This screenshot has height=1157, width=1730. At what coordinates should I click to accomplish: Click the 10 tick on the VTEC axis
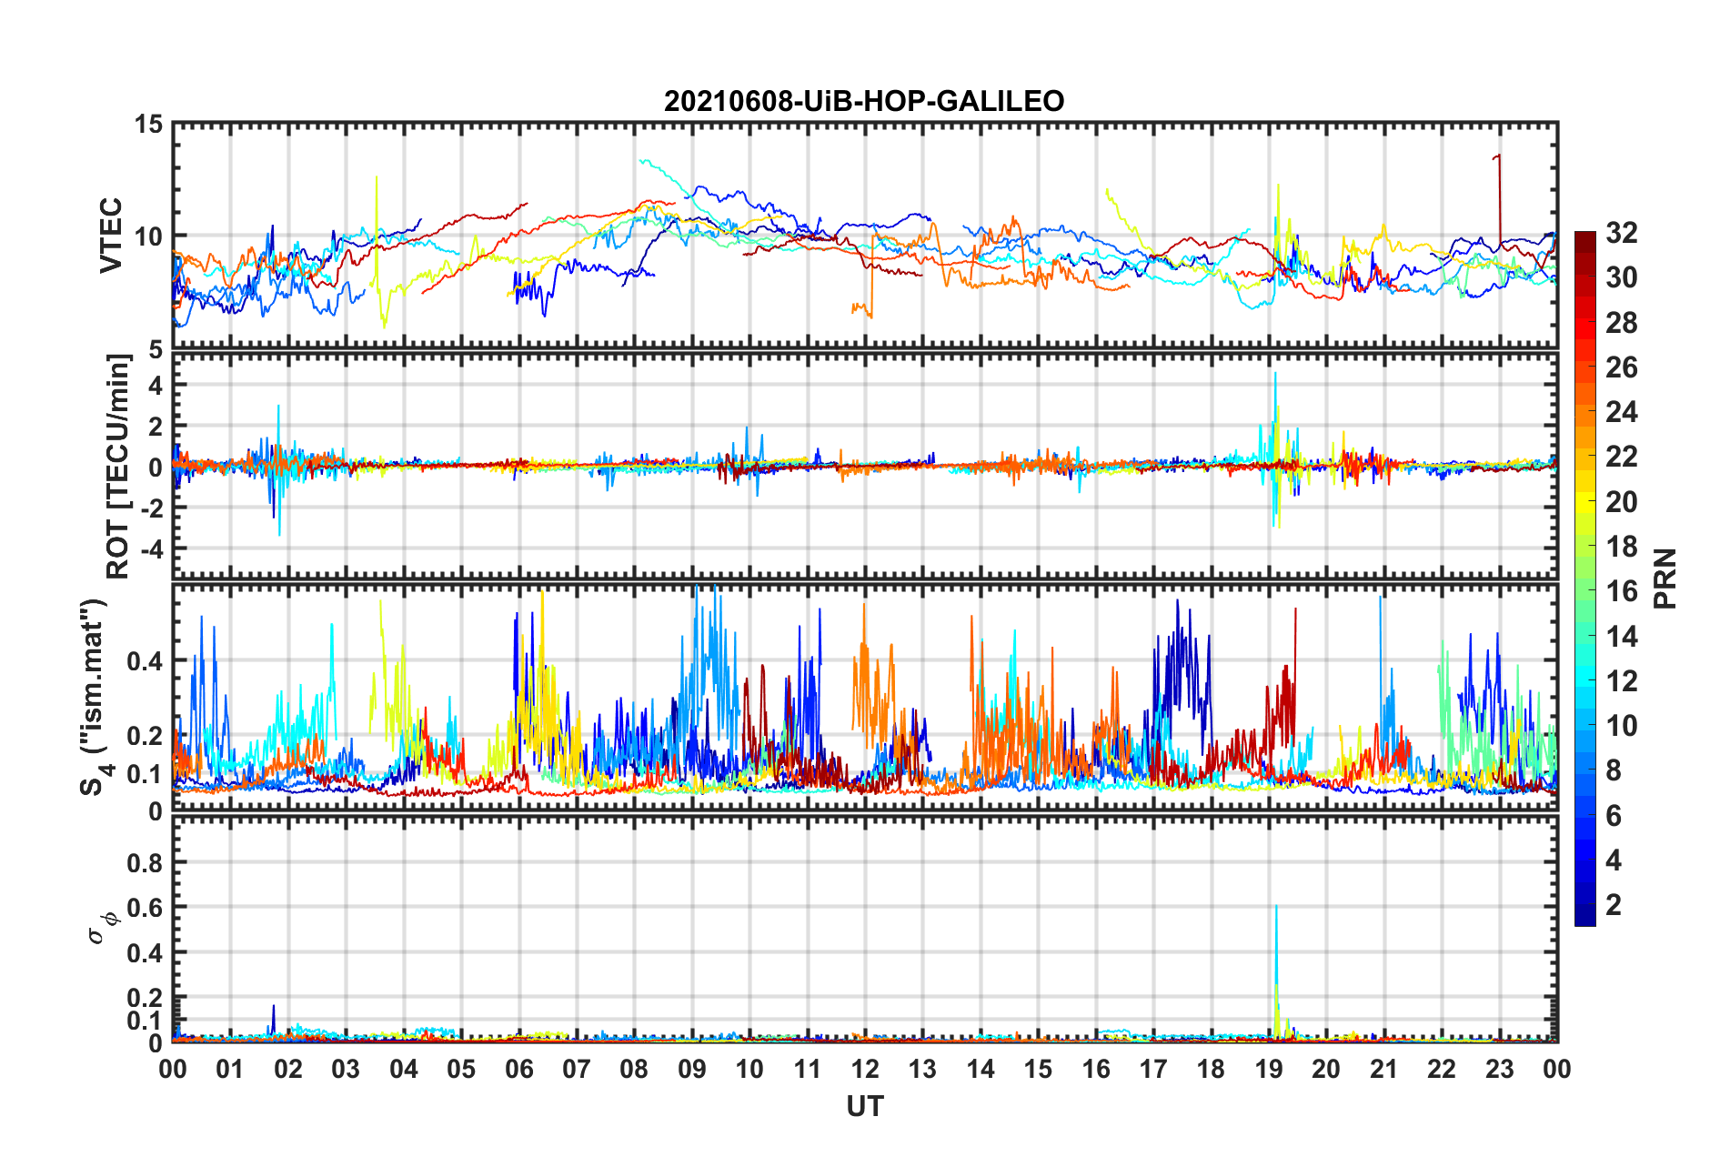(x=149, y=236)
